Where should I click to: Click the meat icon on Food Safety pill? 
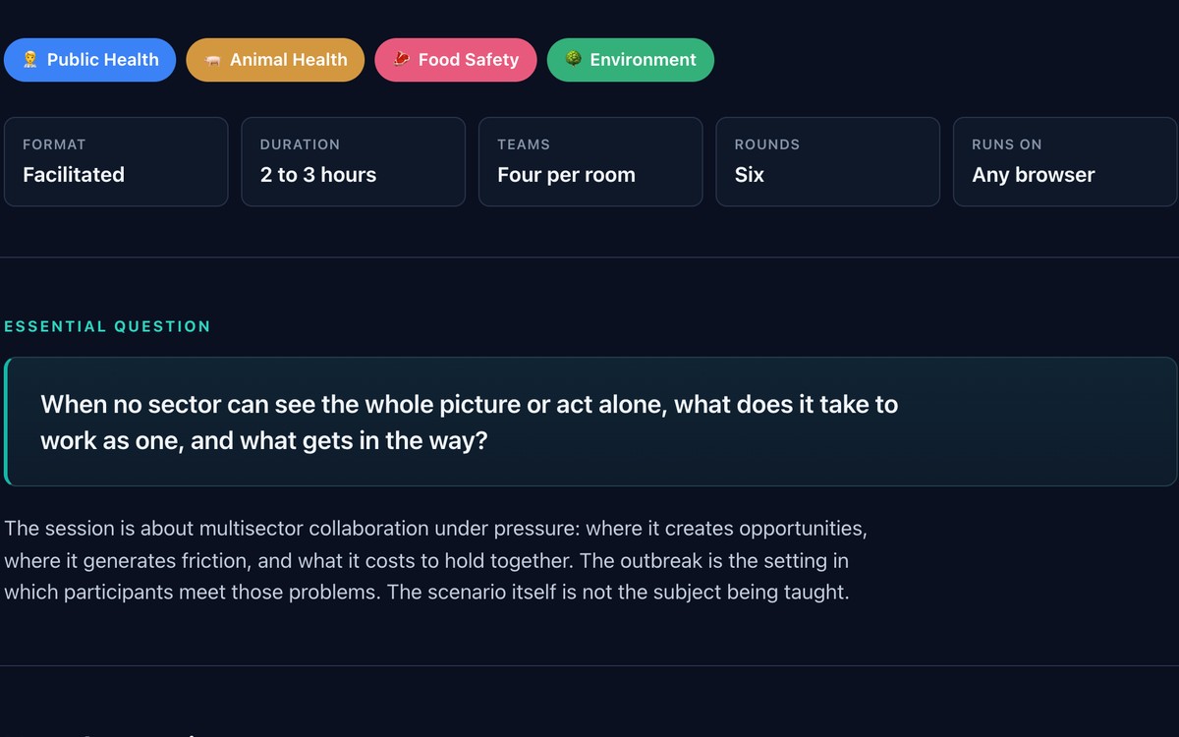tap(401, 60)
